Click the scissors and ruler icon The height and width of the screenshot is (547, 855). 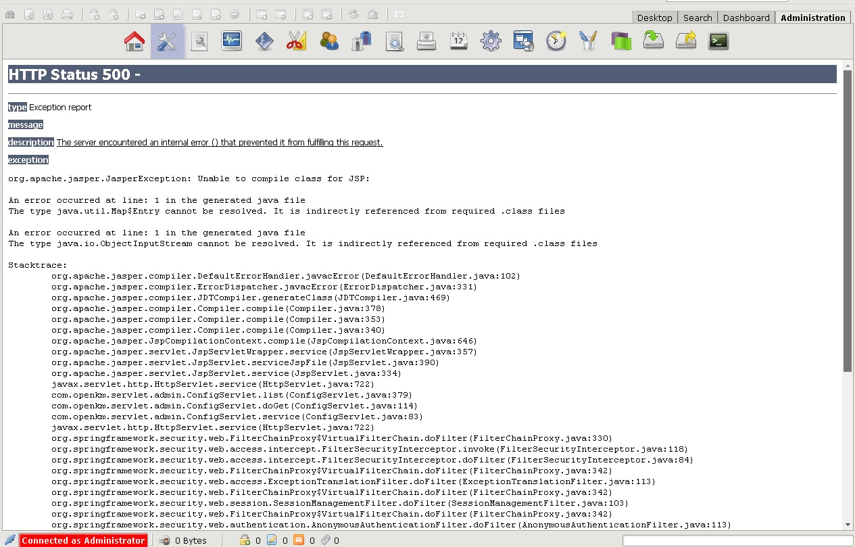pyautogui.click(x=296, y=42)
